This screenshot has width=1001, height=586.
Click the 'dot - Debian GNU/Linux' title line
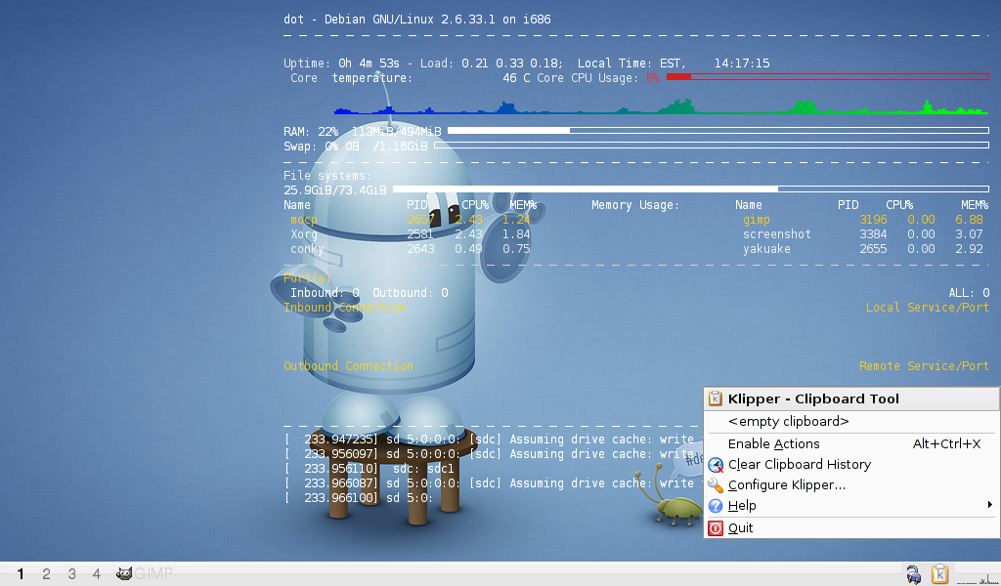pos(416,20)
